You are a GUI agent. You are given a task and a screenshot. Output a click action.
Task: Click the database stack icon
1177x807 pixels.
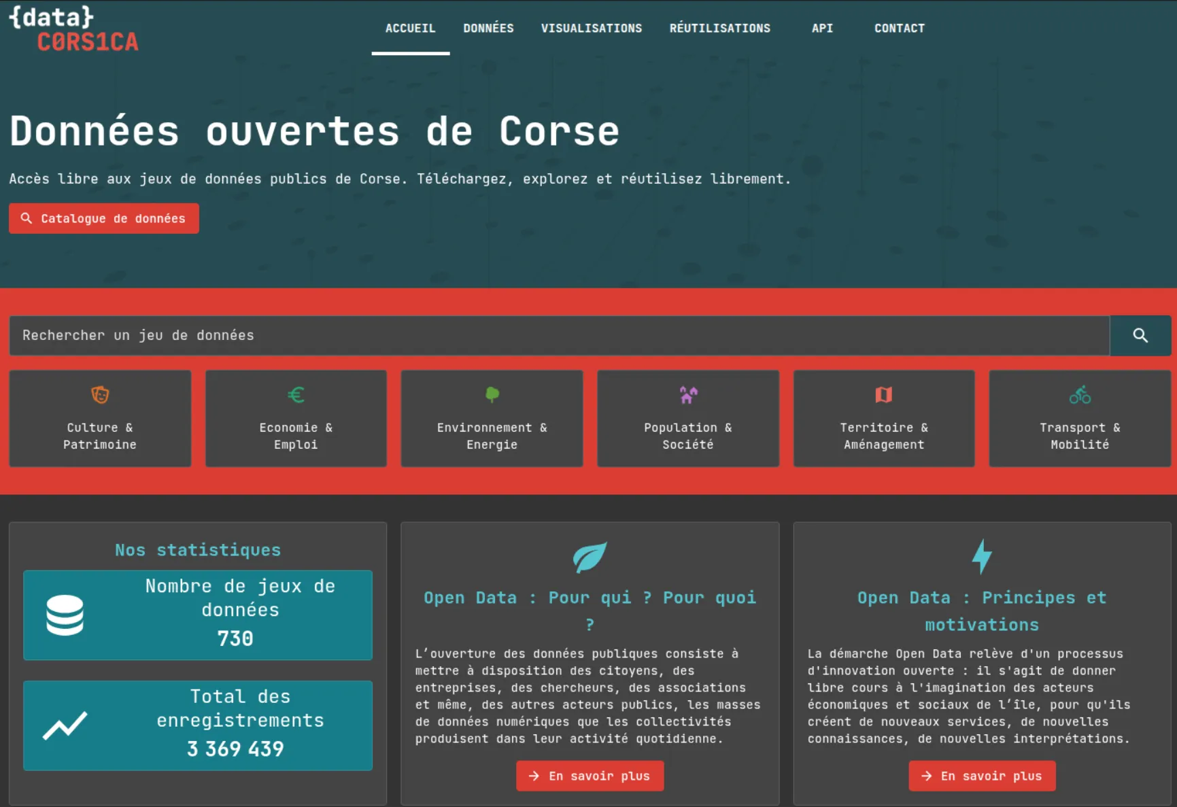65,615
